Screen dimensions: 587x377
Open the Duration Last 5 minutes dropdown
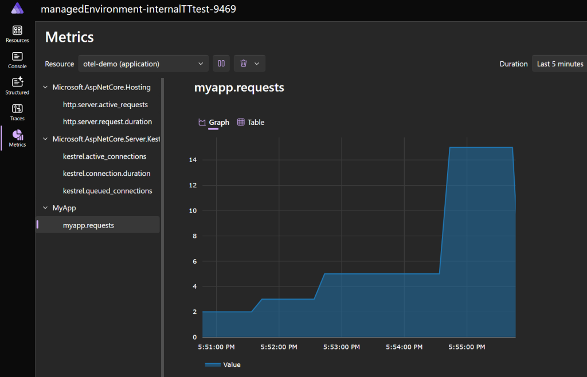(559, 64)
